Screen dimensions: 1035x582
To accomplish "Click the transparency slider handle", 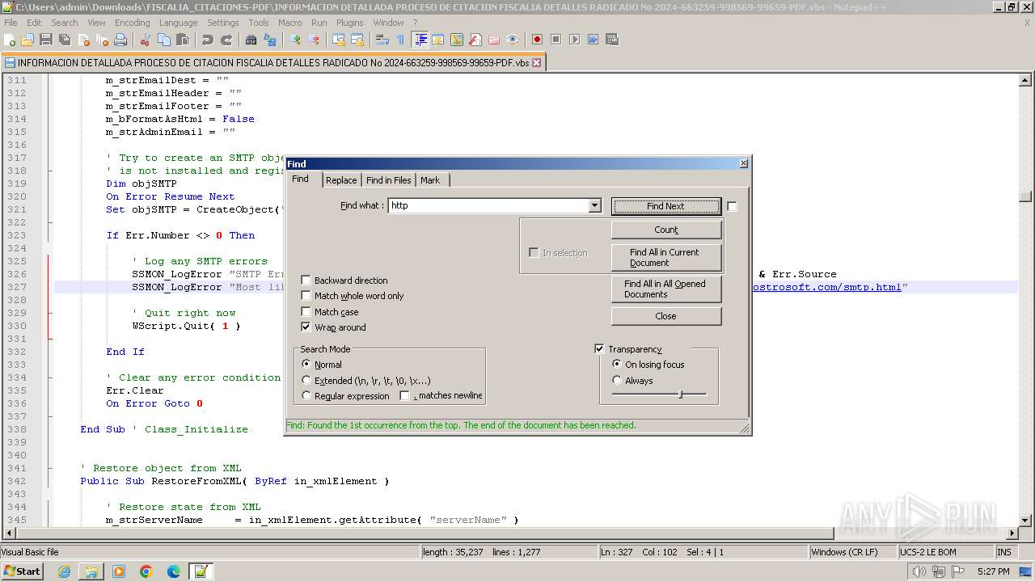I will [680, 394].
